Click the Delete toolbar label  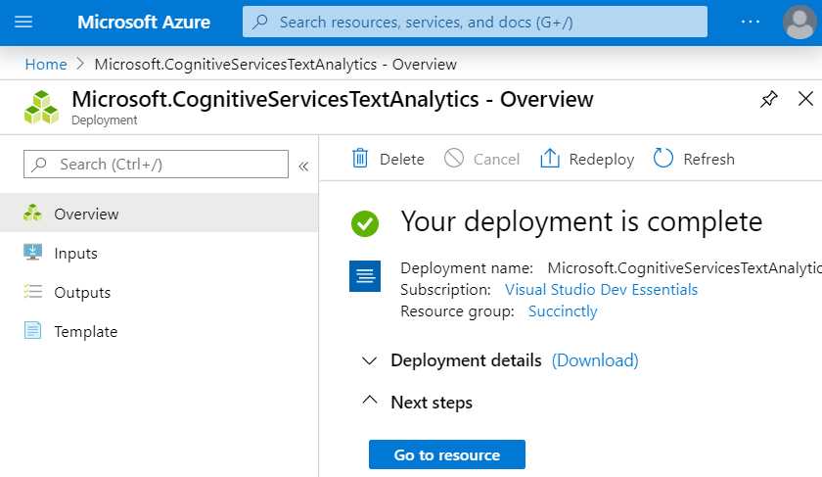pyautogui.click(x=401, y=159)
